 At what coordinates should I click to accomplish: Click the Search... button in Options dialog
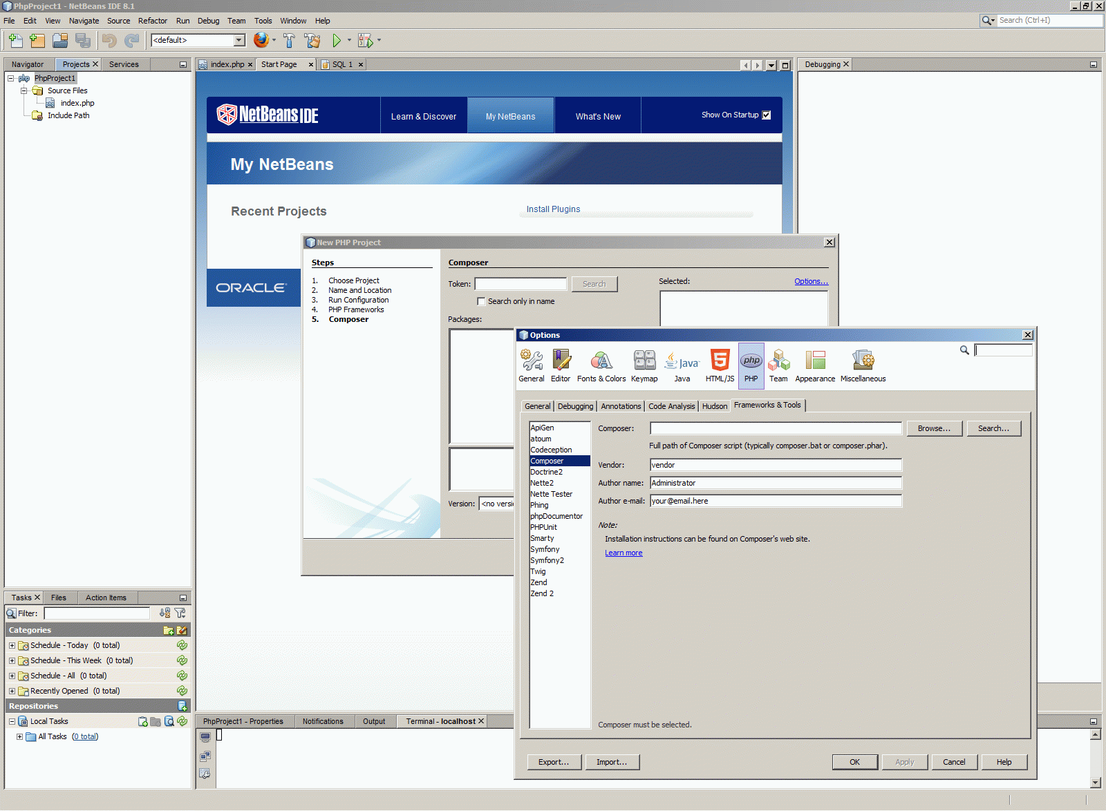(x=993, y=428)
